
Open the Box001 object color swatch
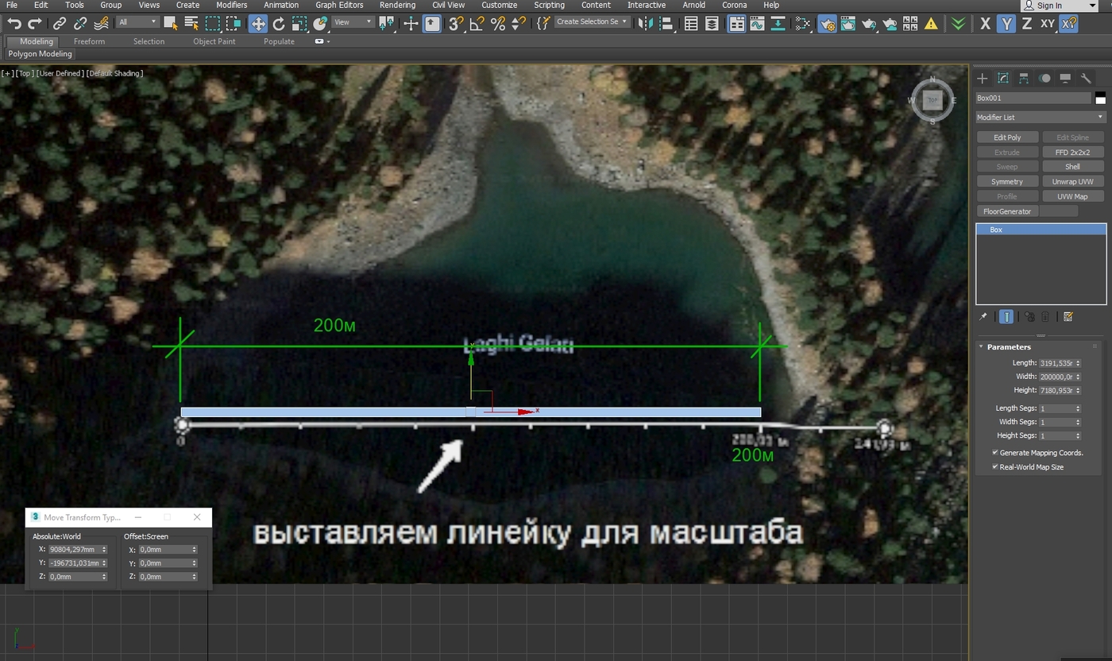tap(1100, 99)
